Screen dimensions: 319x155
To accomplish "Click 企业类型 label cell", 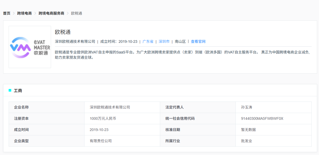I will tap(47, 141).
